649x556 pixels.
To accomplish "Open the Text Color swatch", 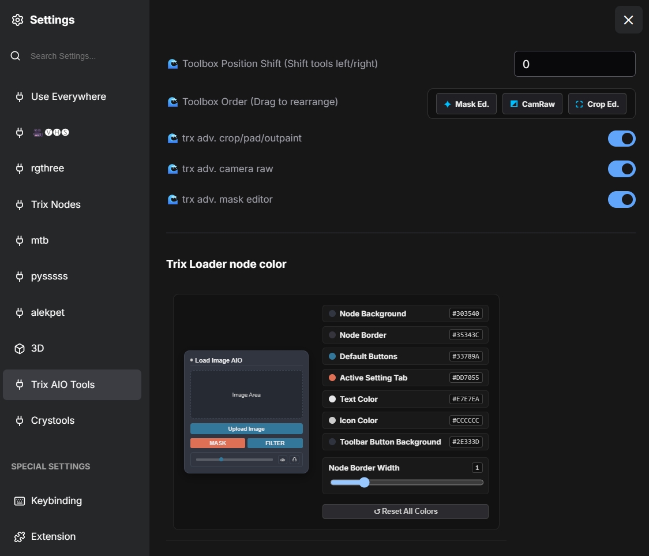I will tap(332, 399).
